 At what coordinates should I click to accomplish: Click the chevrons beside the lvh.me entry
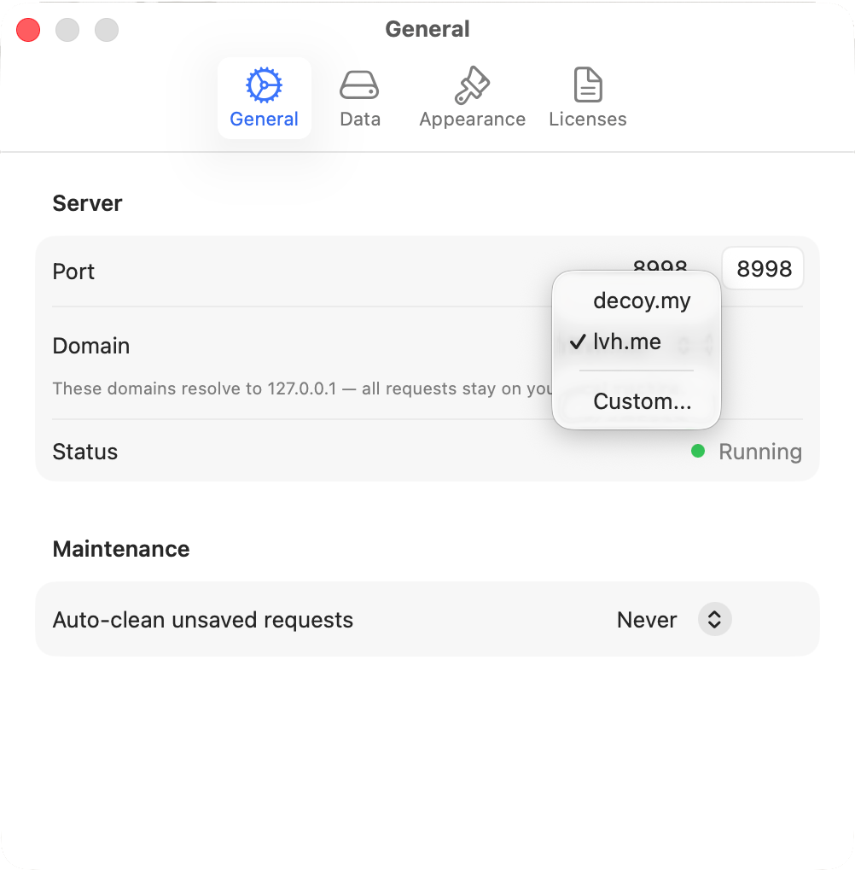tap(707, 342)
